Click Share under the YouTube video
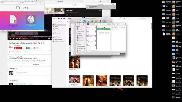 pyautogui.click(x=18, y=52)
